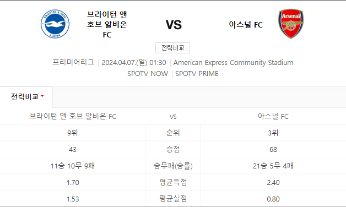Click the match date 2024.04.07.(일) 01:30
The height and width of the screenshot is (207, 346).
pos(134,63)
